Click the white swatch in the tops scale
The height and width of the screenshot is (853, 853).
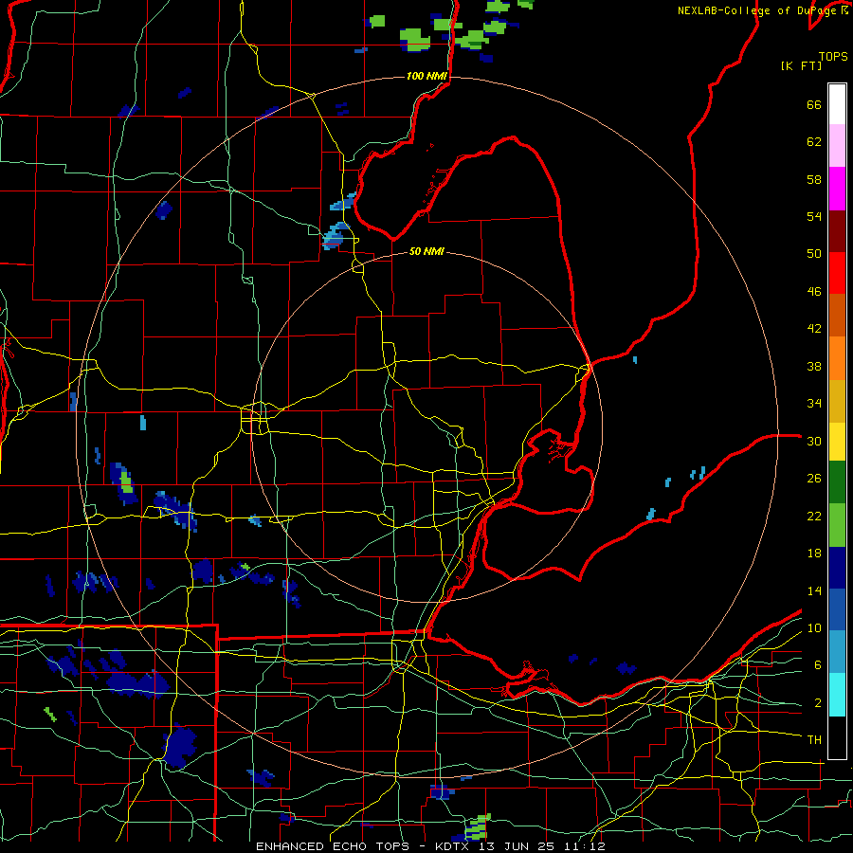[837, 104]
